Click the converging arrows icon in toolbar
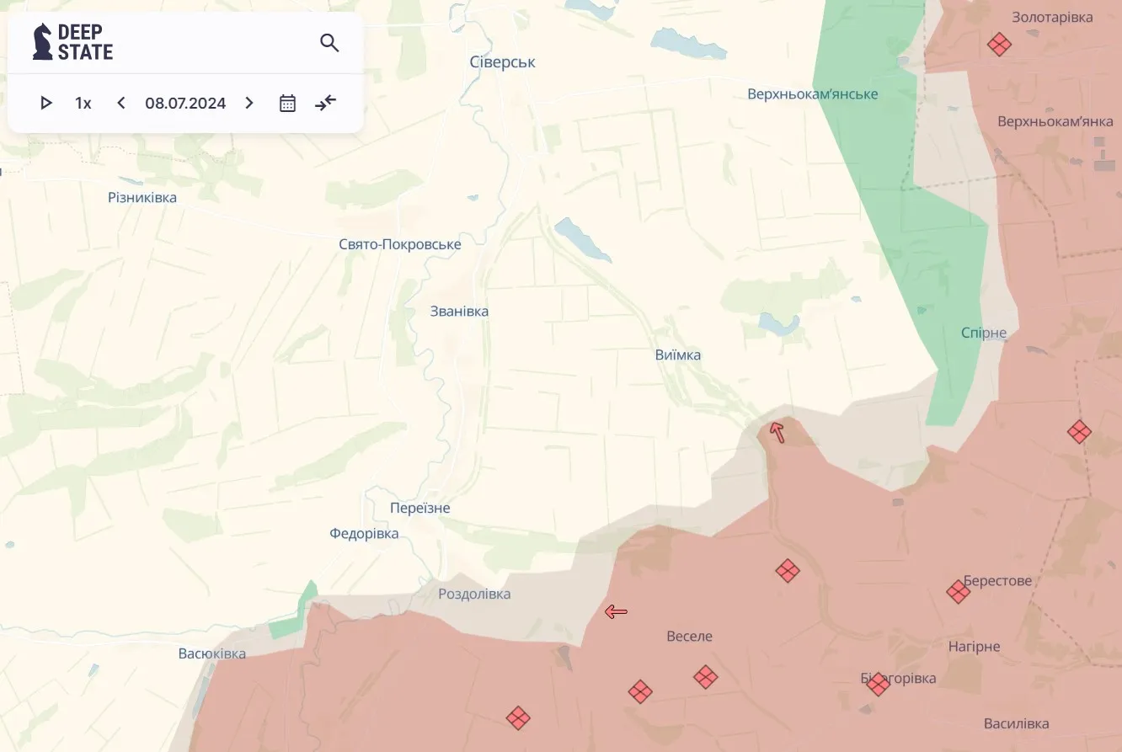This screenshot has width=1122, height=752. 326,103
